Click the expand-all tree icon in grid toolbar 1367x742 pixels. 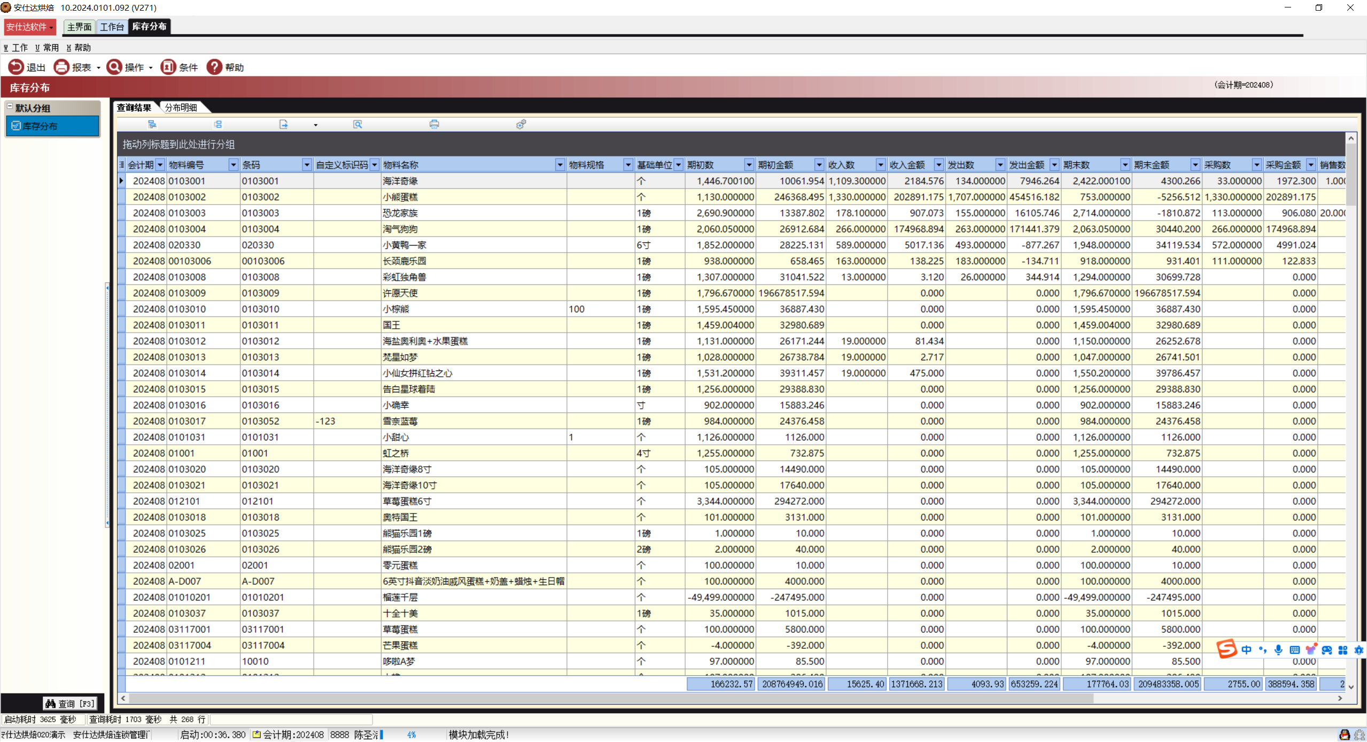(152, 124)
